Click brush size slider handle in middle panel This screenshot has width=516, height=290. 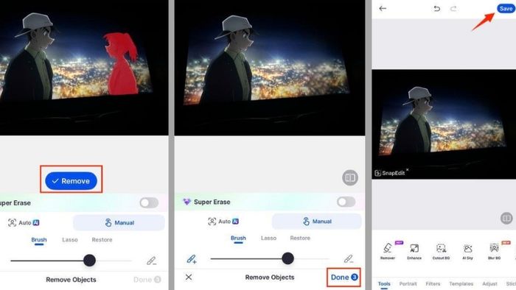(x=287, y=258)
